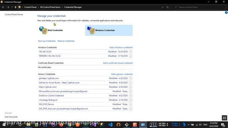Select git:https://github.com credential name
The image size is (228, 128).
click(49, 78)
